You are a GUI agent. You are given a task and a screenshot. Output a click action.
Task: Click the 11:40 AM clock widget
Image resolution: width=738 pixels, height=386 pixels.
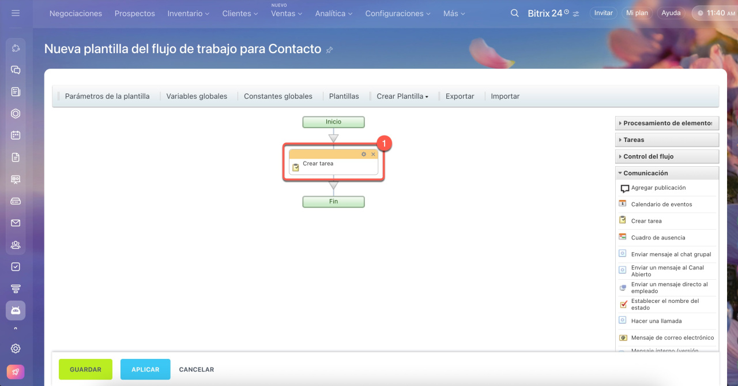click(715, 13)
